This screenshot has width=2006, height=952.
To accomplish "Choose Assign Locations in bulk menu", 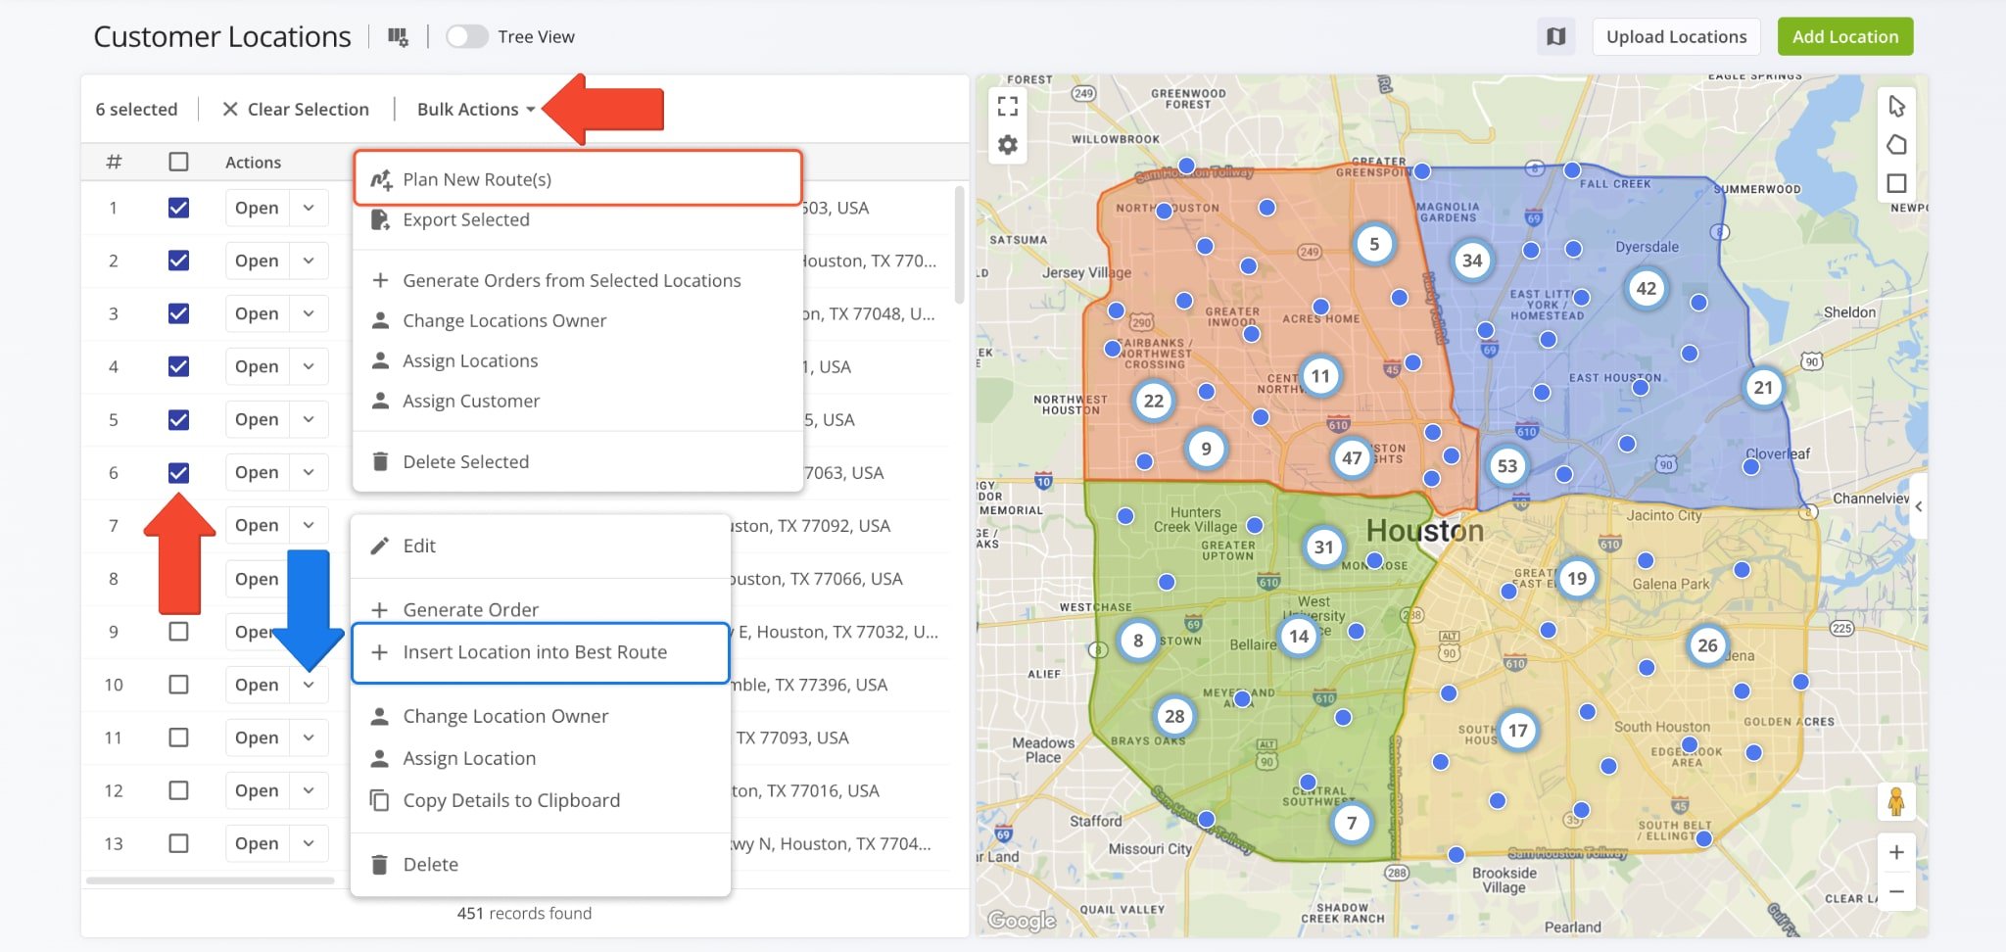I will [578, 360].
